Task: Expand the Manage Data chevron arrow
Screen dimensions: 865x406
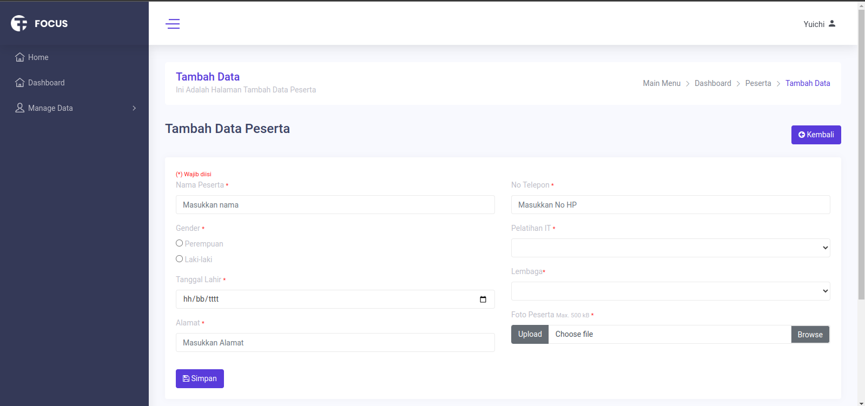Action: click(134, 108)
